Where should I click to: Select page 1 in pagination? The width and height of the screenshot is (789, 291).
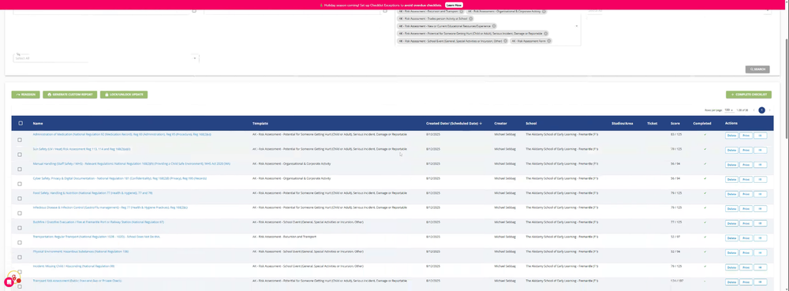coord(762,110)
